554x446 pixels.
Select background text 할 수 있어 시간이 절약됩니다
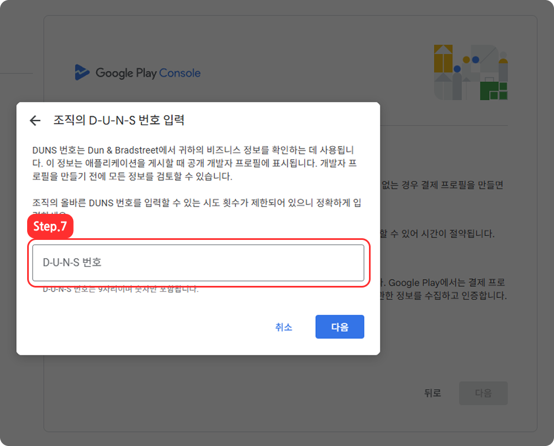click(x=438, y=234)
